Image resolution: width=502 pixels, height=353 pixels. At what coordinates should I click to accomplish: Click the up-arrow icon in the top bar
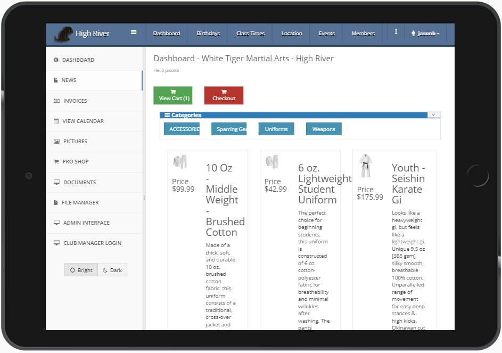(x=395, y=32)
